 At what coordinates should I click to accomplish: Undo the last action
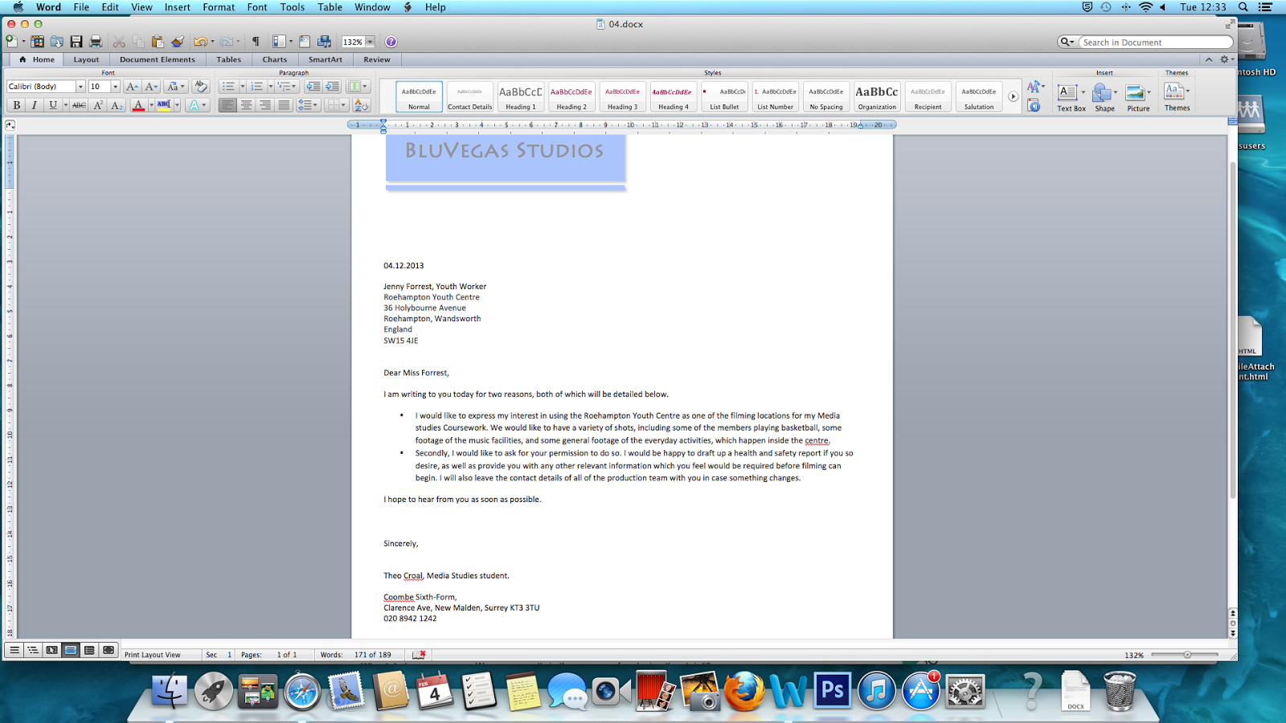[200, 42]
